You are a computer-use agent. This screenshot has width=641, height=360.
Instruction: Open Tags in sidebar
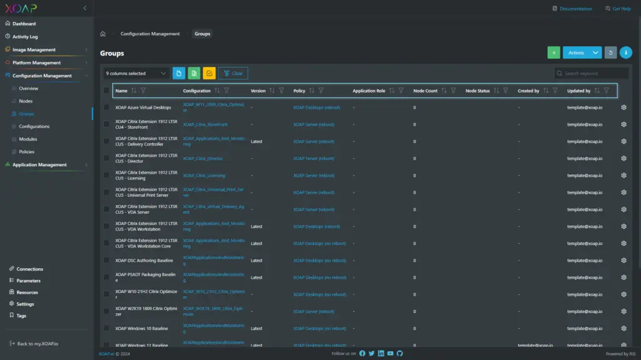(x=21, y=316)
